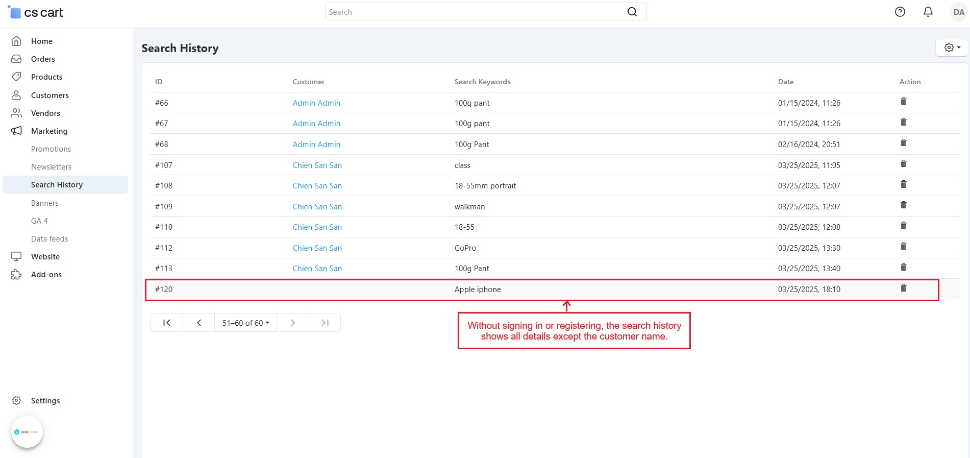Delete search history entry #66
Image resolution: width=970 pixels, height=458 pixels.
coord(903,102)
